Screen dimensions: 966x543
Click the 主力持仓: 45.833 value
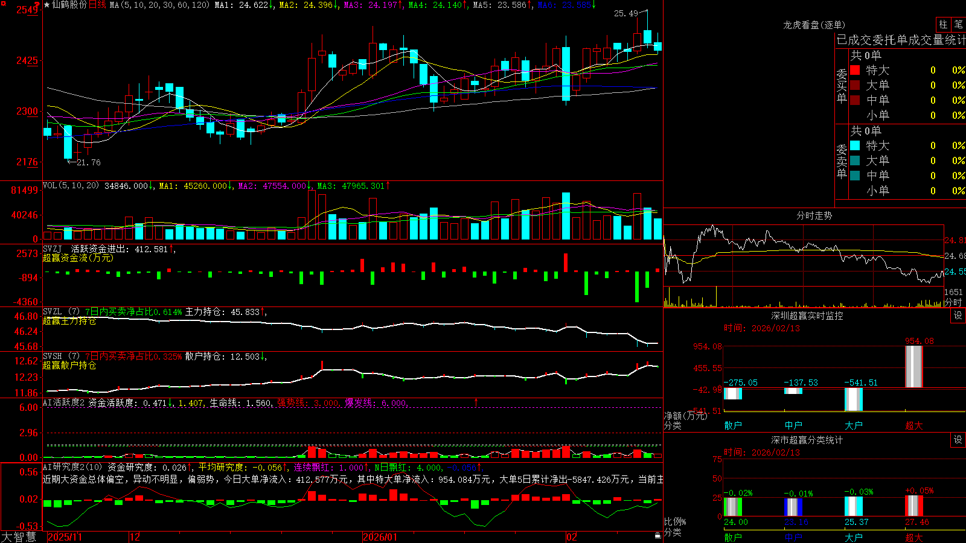222,312
